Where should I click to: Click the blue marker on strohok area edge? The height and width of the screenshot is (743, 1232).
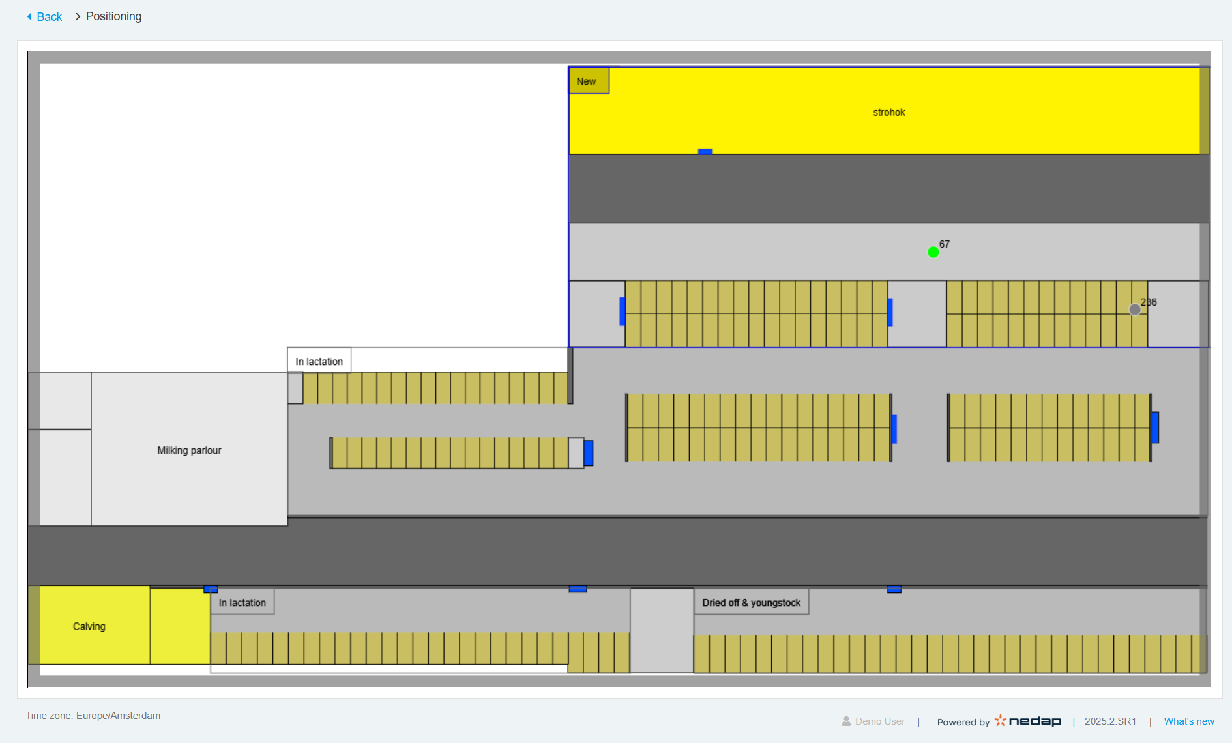coord(705,152)
